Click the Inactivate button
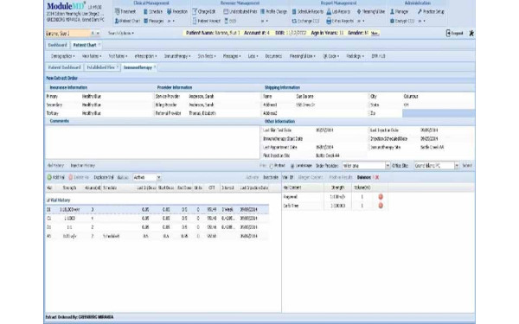This screenshot has width=519, height=324. [x=271, y=177]
